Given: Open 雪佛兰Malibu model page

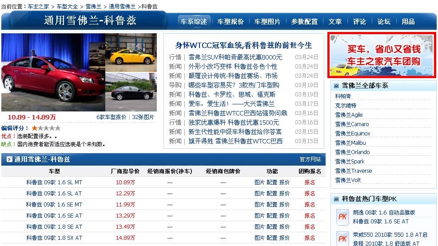Looking at the screenshot, I should (x=350, y=143).
